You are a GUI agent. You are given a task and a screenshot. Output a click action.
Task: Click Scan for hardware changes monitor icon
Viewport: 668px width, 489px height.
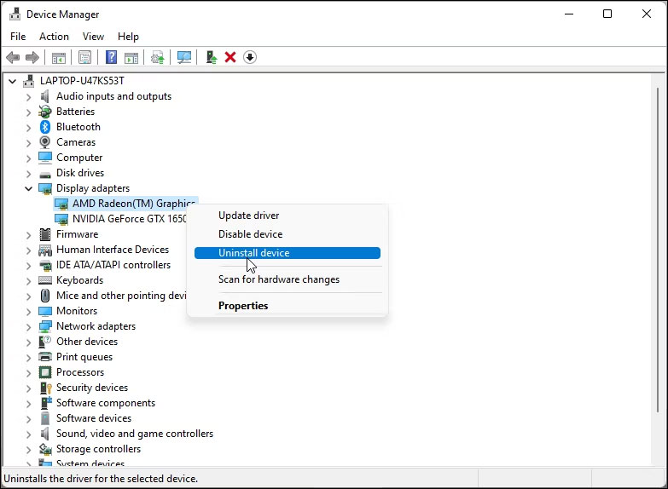tap(184, 57)
